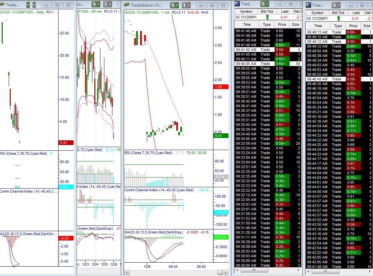The image size is (373, 276).
Task: Click the green 0.0334 MACD value marker
Action: [221, 237]
